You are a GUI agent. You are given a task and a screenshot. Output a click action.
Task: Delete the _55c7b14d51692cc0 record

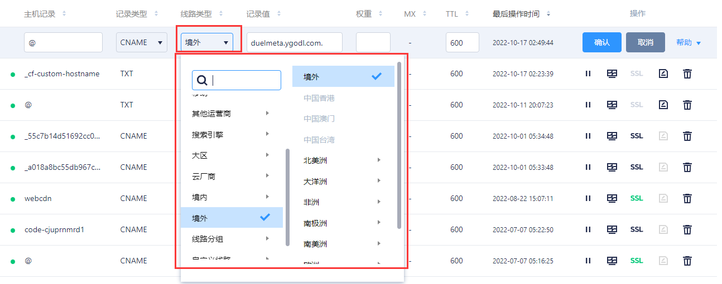coord(687,136)
